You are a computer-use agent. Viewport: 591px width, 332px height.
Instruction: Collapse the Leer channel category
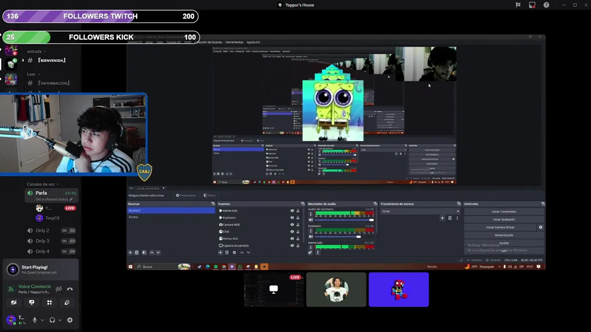(x=33, y=74)
